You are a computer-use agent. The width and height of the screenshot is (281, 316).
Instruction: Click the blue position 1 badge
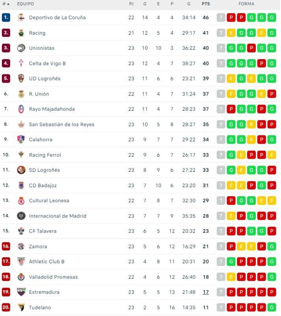point(6,17)
